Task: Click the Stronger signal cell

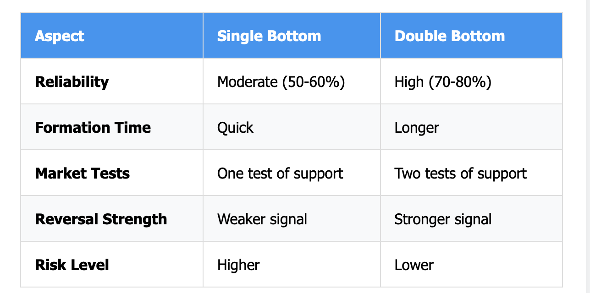Action: click(x=471, y=219)
